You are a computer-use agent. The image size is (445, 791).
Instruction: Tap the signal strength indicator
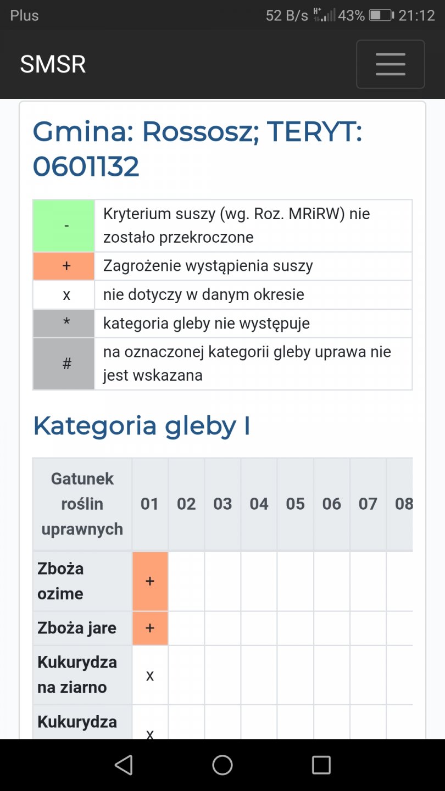pos(324,15)
